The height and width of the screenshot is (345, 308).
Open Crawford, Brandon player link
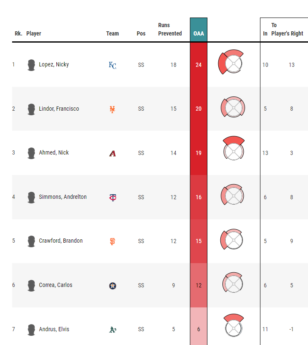click(61, 241)
